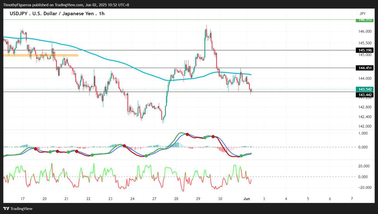The width and height of the screenshot is (378, 214).
Task: Select the 144.451 horizontal line price label
Action: (364, 68)
